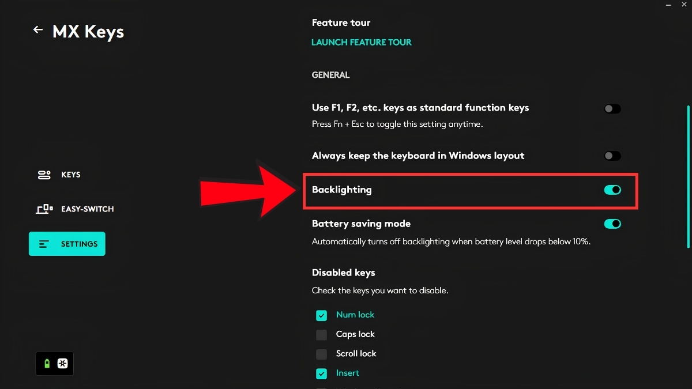Enable always keep Windows layout switch
Viewport: 692px width, 389px height.
pyautogui.click(x=612, y=156)
